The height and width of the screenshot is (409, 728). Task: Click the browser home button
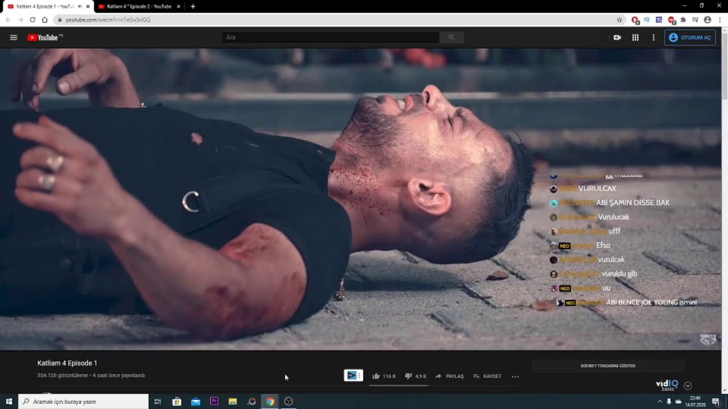pos(45,20)
